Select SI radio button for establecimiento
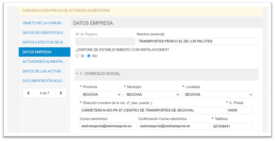 pos(78,56)
